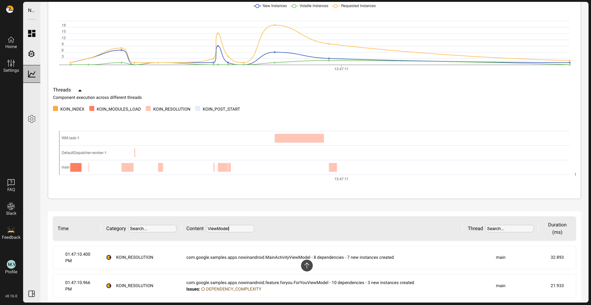Open the dashboard grid icon
Image resolution: width=591 pixels, height=305 pixels.
32,33
